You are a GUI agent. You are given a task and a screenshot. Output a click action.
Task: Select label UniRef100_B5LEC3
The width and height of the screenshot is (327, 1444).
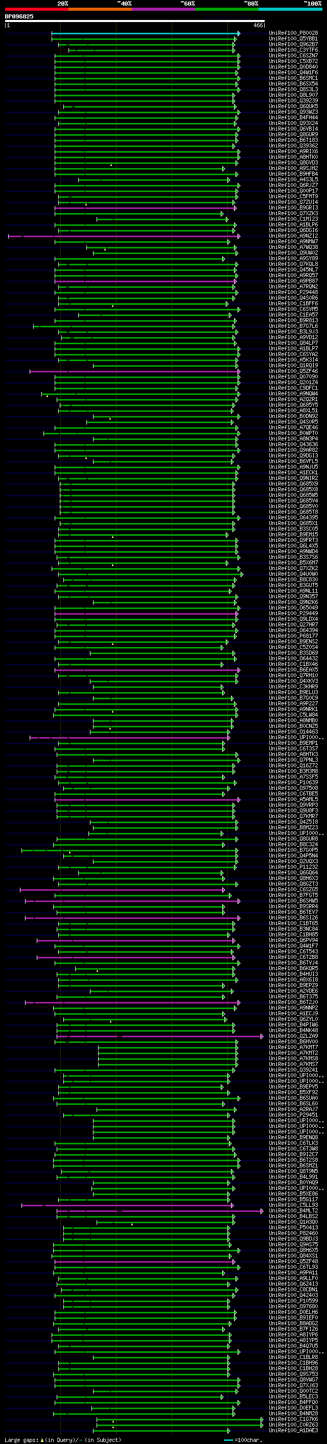click(x=293, y=1396)
